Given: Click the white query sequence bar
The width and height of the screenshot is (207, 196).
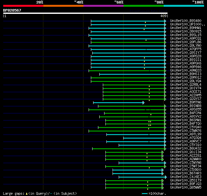Looking at the screenshot, I should (85, 13).
